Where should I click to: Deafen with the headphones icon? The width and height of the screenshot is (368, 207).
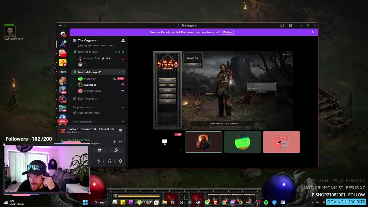point(110,161)
